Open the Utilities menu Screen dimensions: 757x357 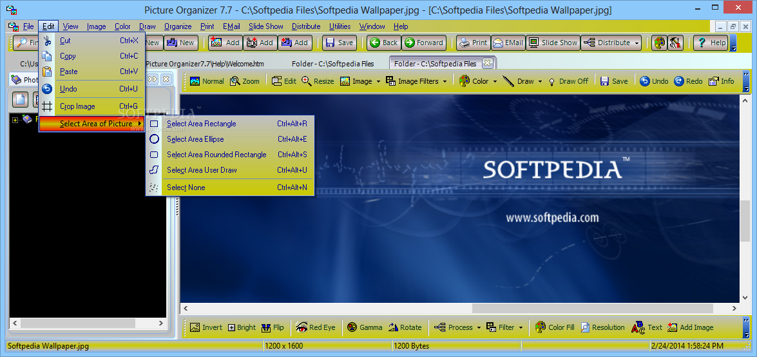pos(340,26)
